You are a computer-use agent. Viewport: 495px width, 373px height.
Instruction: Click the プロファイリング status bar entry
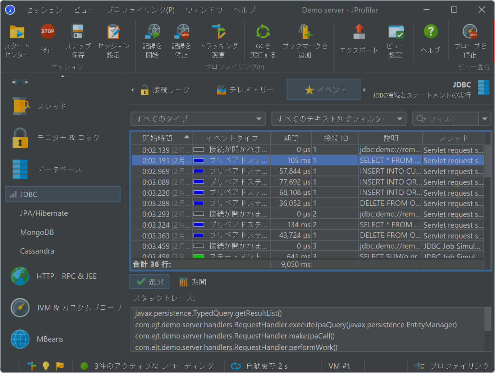[x=452, y=366]
